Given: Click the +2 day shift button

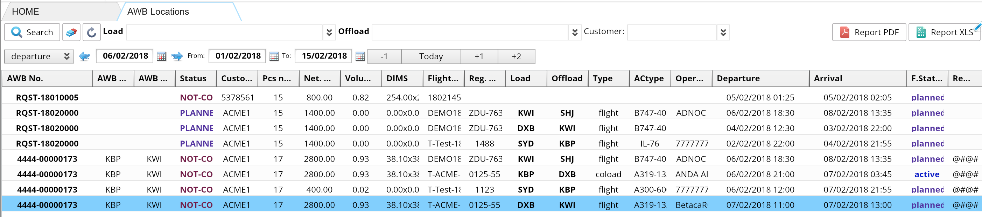Looking at the screenshot, I should pyautogui.click(x=516, y=57).
